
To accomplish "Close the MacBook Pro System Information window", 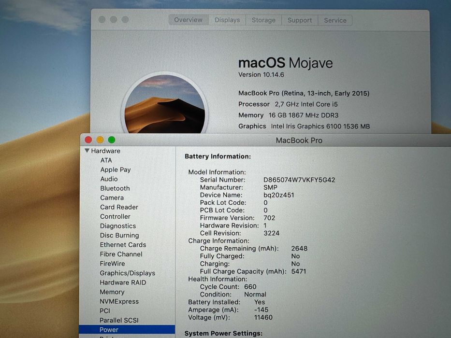I will tap(88, 140).
